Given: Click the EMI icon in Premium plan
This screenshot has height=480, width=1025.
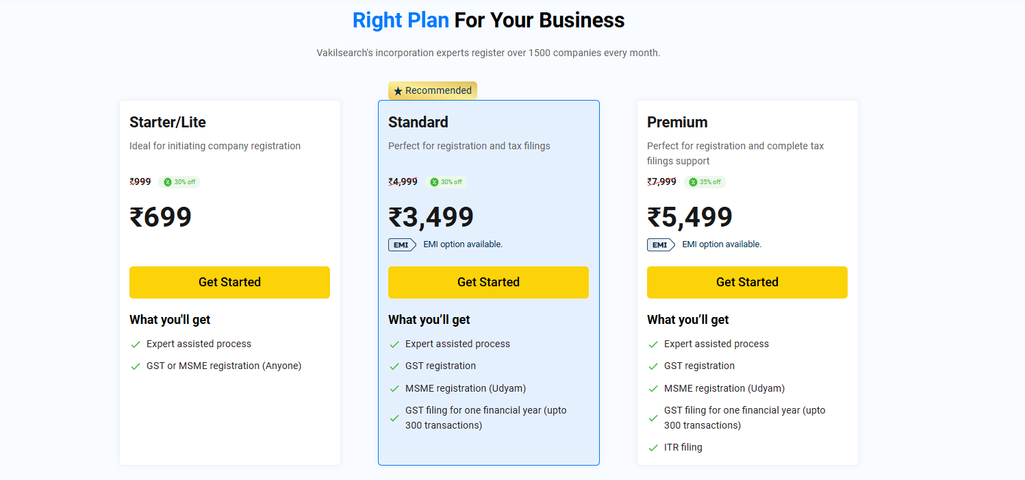Looking at the screenshot, I should 661,244.
